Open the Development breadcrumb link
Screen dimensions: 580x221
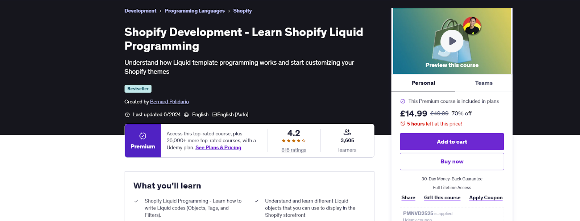click(x=140, y=11)
